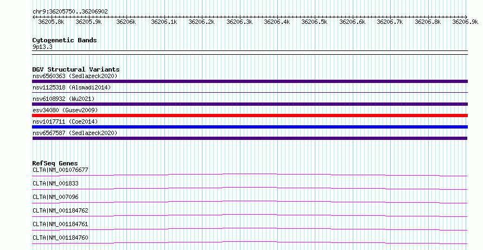Screen dimensions: 483x250
Task: Click the nsv6567587 (Sedlazeck2020) label
Action: [x=75, y=133]
